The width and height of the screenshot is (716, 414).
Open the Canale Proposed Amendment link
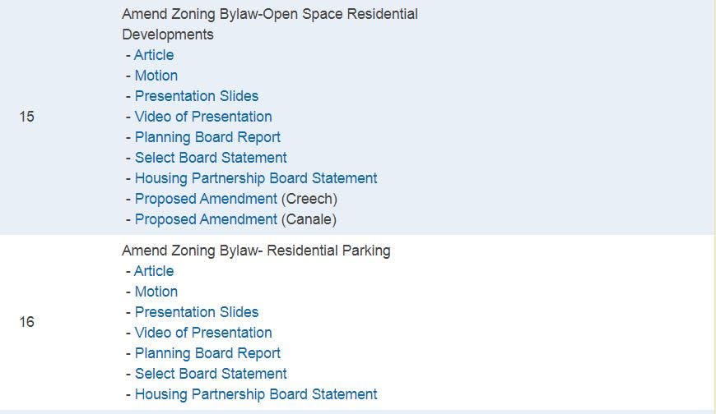point(206,219)
